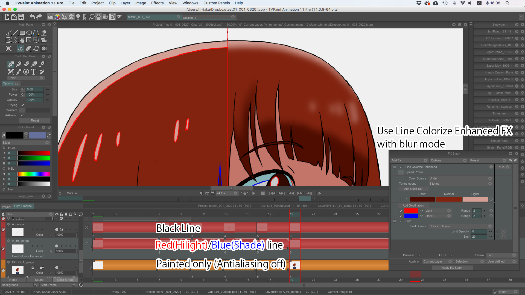Select the Text tool T icon
Screen dimensions: 525x295
pos(34,72)
